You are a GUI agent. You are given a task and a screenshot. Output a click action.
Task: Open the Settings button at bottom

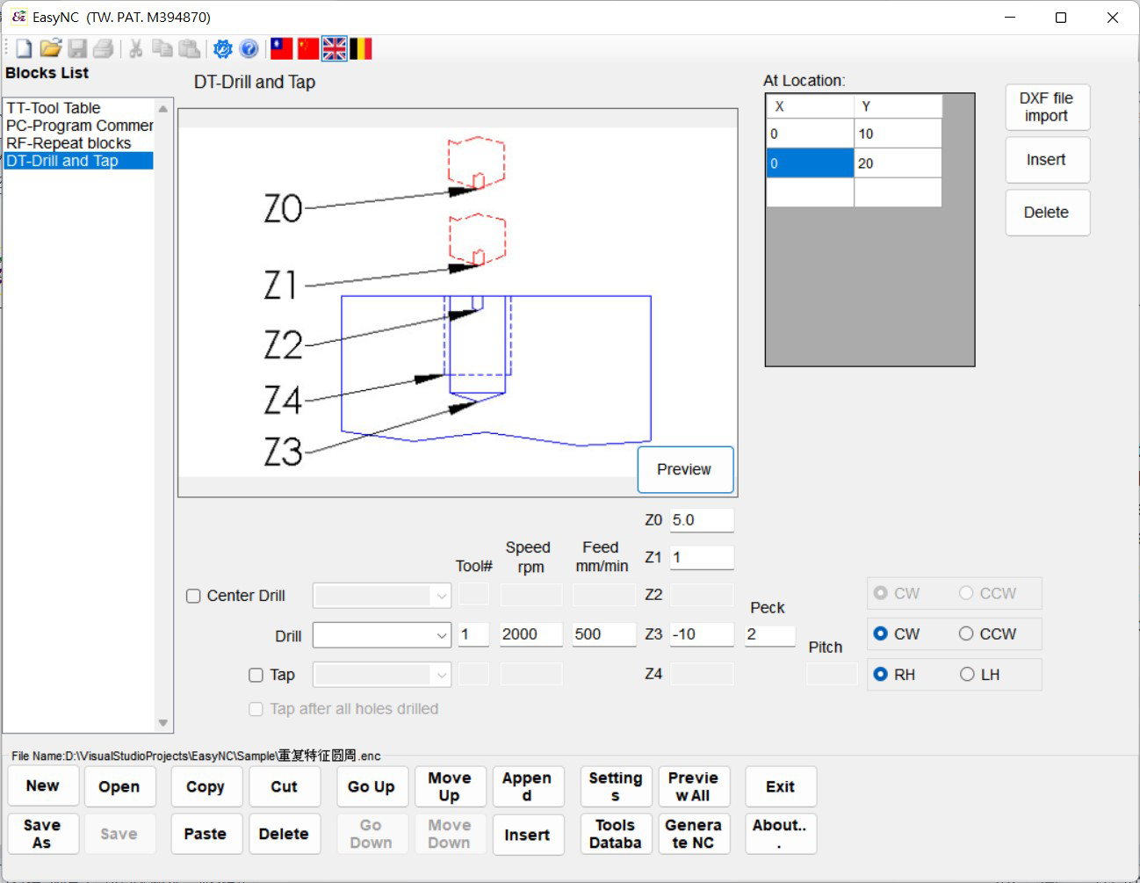tap(616, 786)
